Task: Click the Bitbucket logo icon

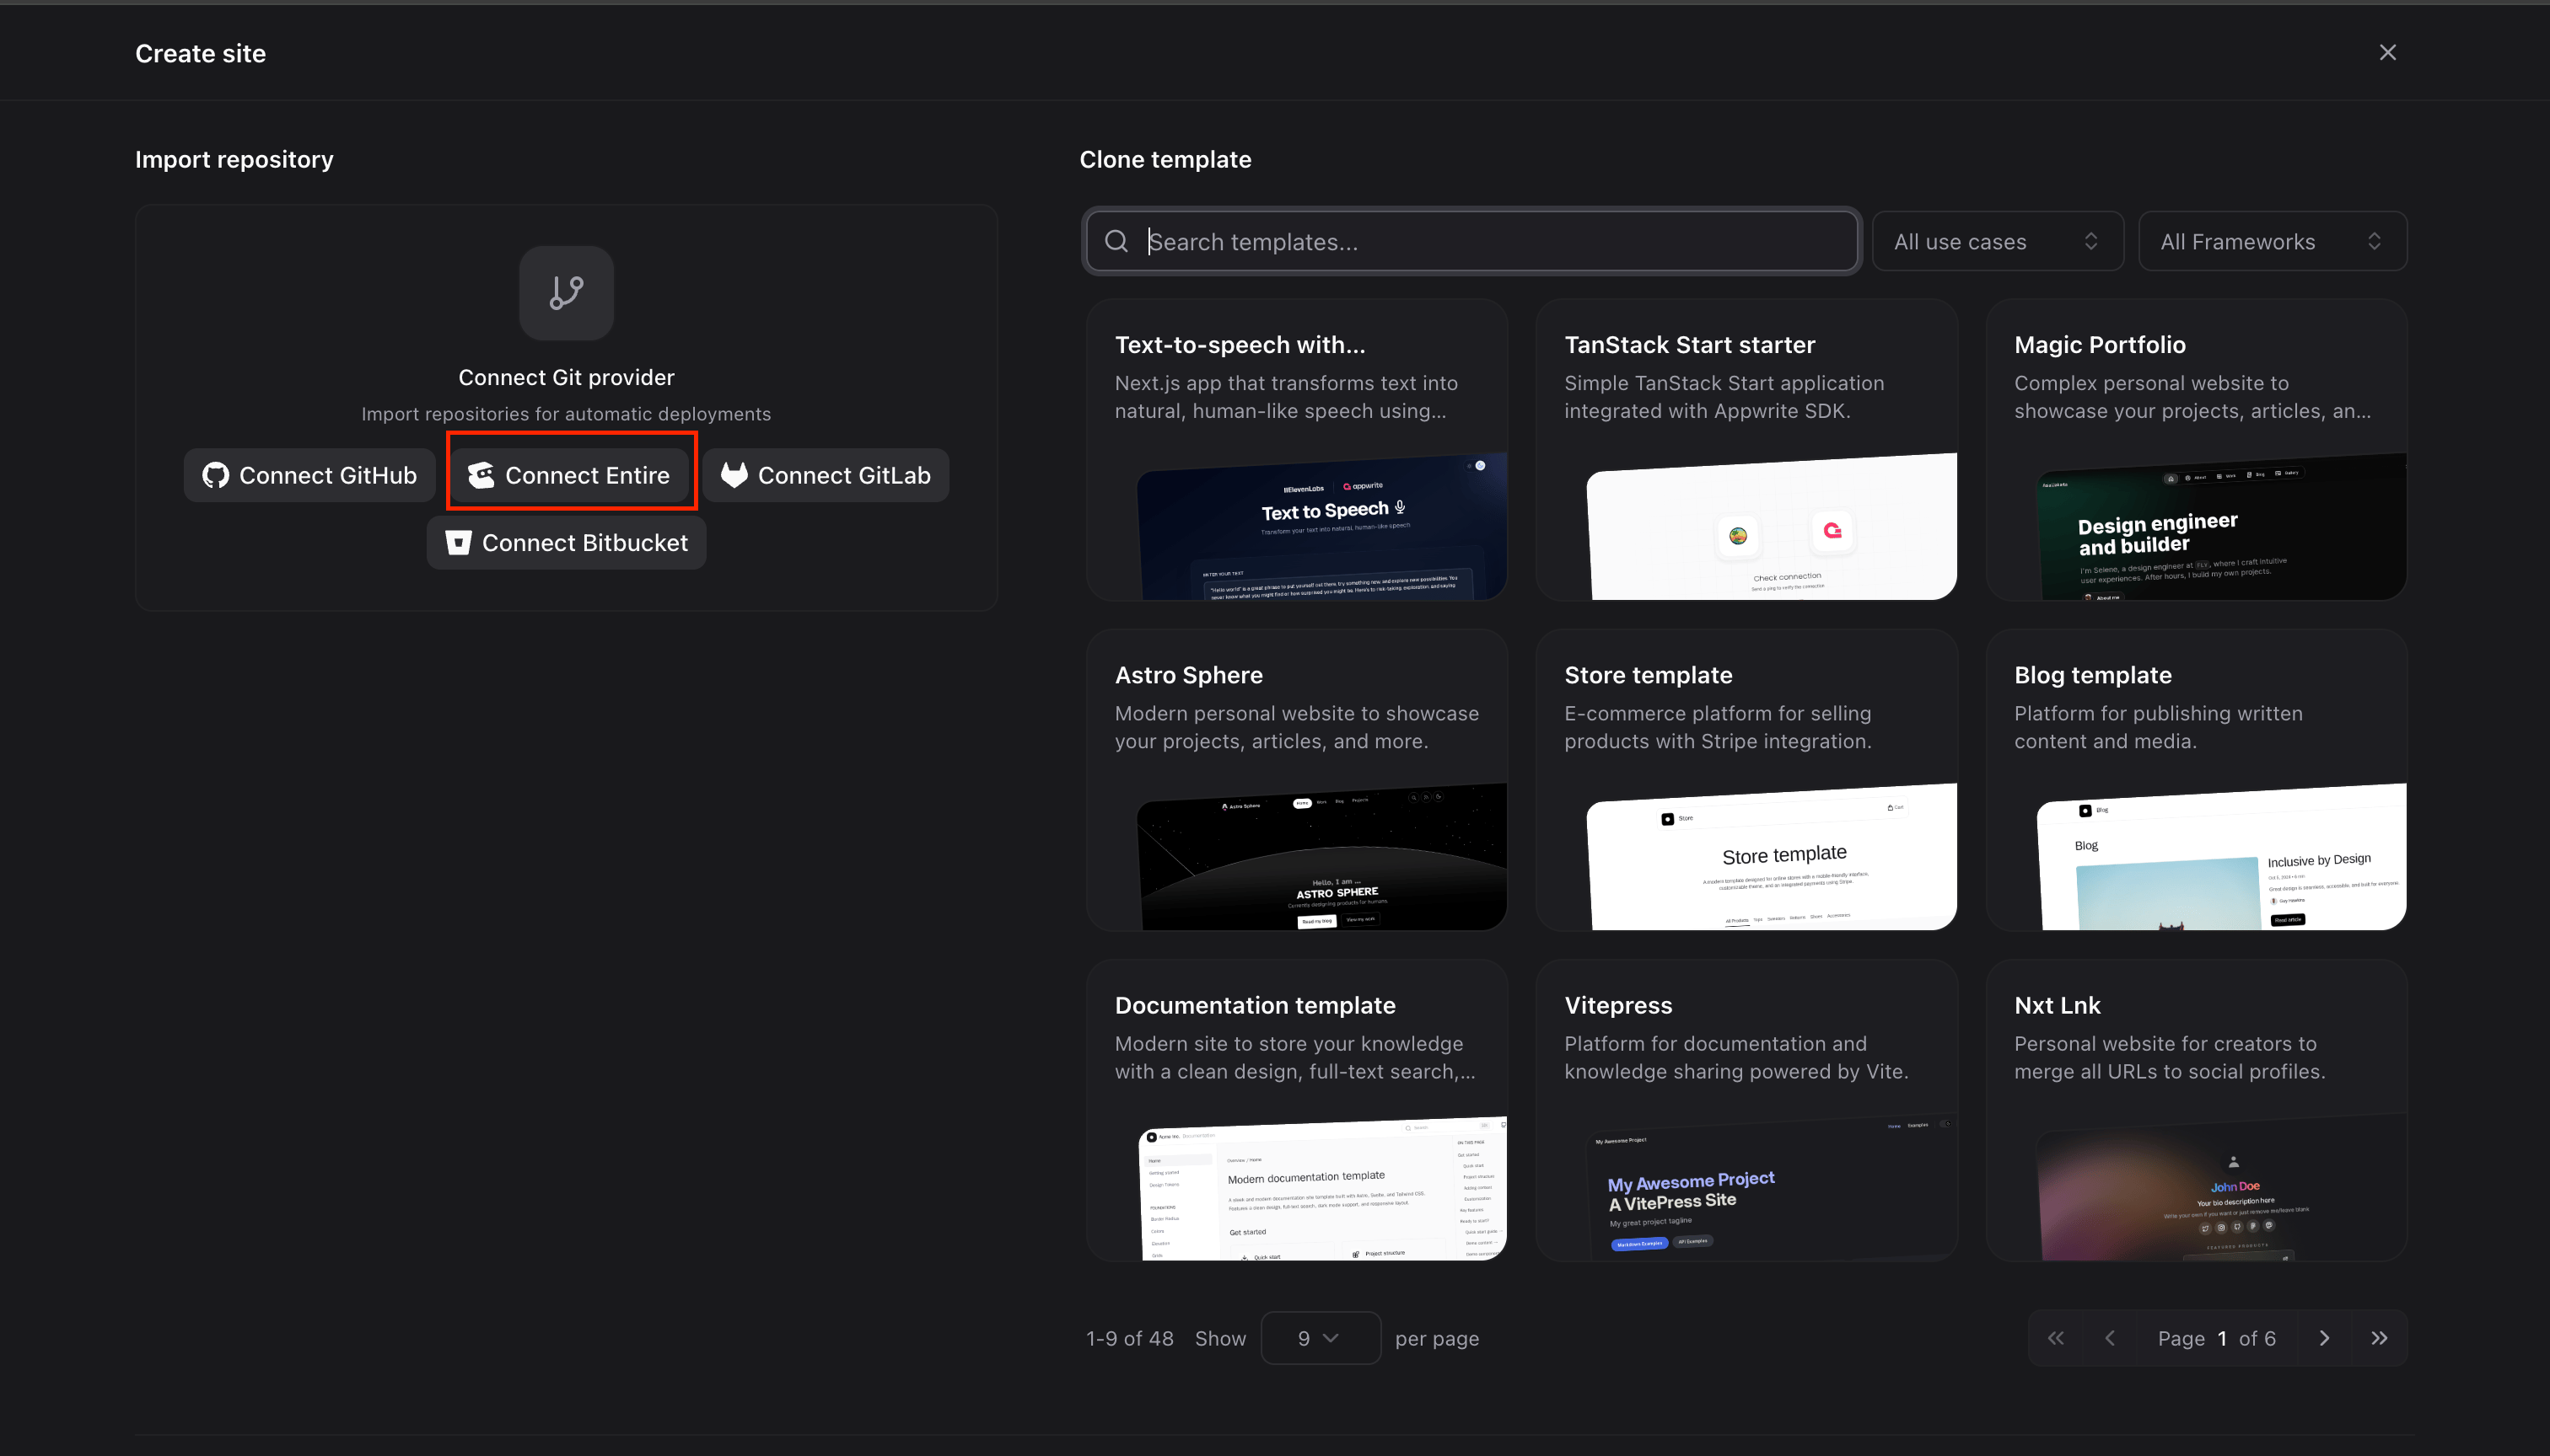Action: point(459,542)
